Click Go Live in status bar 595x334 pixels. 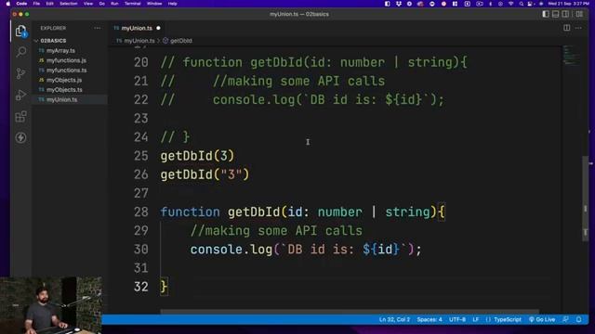(542, 319)
